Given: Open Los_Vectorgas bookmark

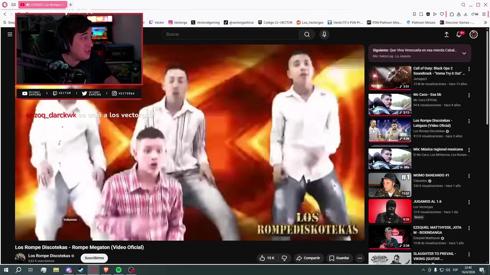Looking at the screenshot, I should 310,23.
